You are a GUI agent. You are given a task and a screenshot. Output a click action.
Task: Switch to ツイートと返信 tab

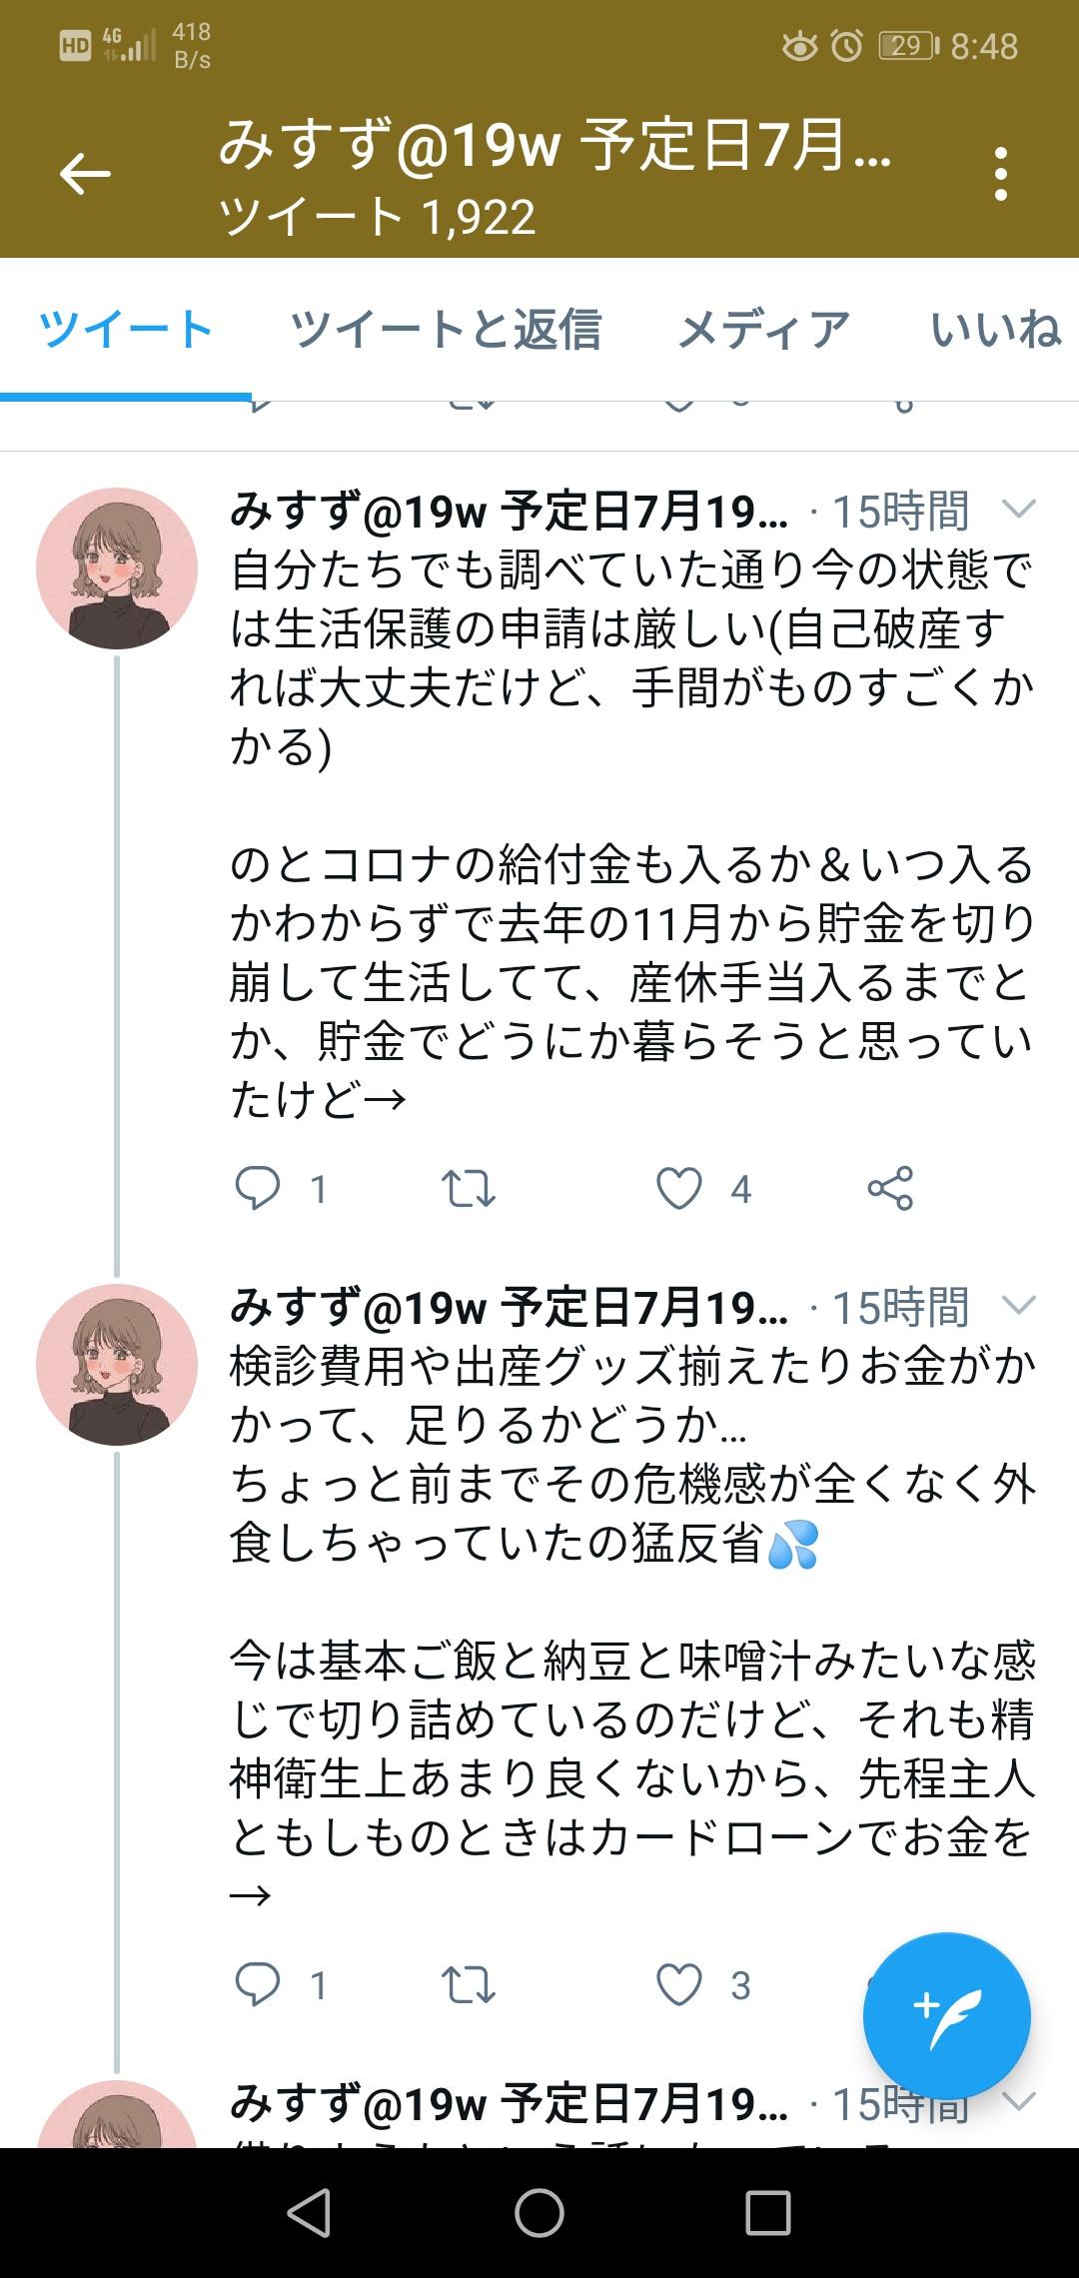pyautogui.click(x=446, y=330)
